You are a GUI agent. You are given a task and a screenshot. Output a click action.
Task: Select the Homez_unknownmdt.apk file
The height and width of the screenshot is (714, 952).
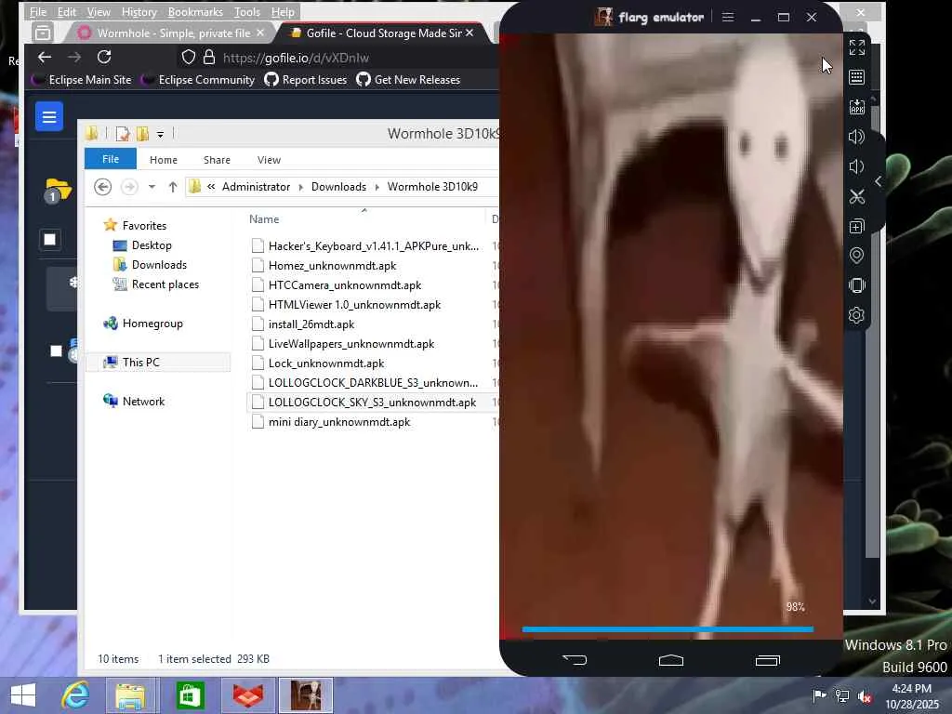[332, 266]
